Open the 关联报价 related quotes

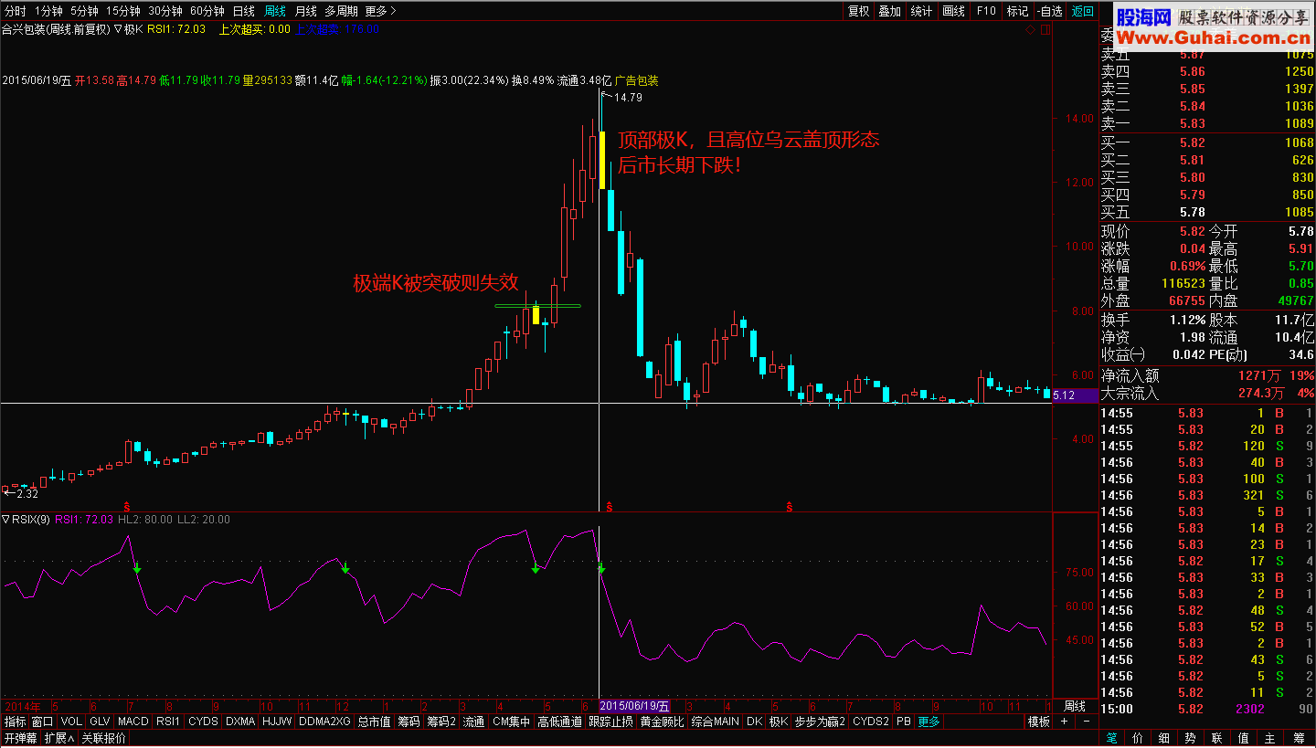[x=104, y=738]
